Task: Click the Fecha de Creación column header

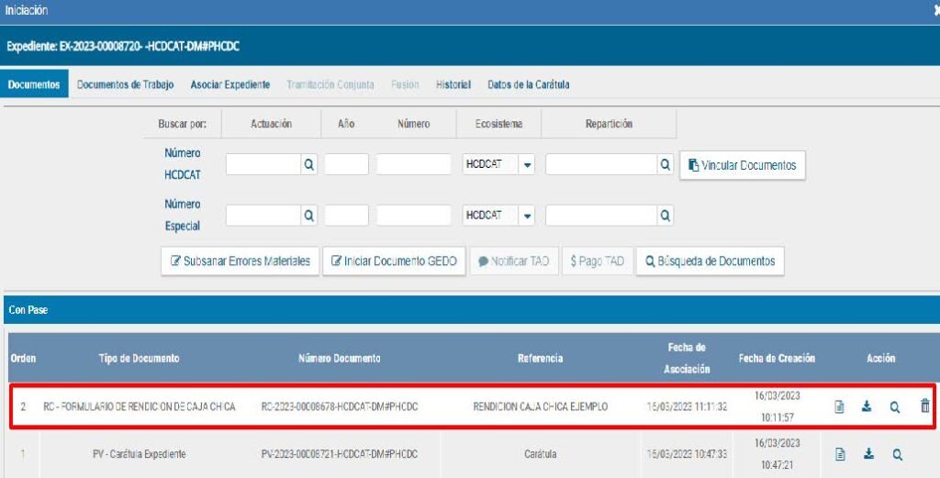Action: tap(777, 358)
